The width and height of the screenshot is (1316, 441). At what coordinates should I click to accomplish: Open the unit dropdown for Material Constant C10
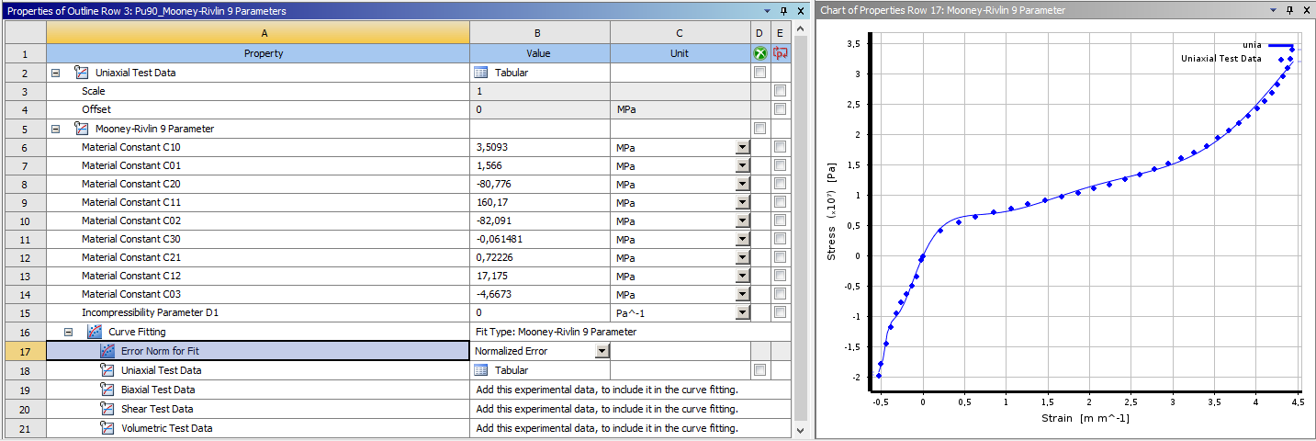[742, 147]
